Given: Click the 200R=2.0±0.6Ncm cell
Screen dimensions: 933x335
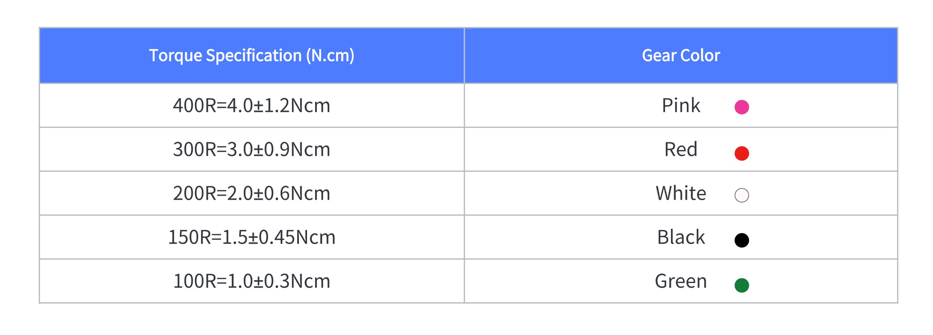Looking at the screenshot, I should point(252,193).
